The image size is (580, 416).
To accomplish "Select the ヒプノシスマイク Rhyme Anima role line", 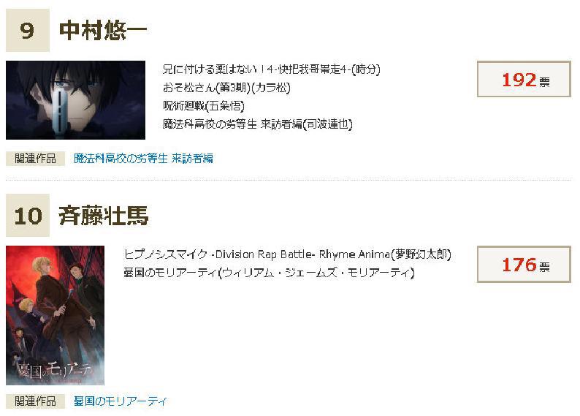I will click(287, 254).
